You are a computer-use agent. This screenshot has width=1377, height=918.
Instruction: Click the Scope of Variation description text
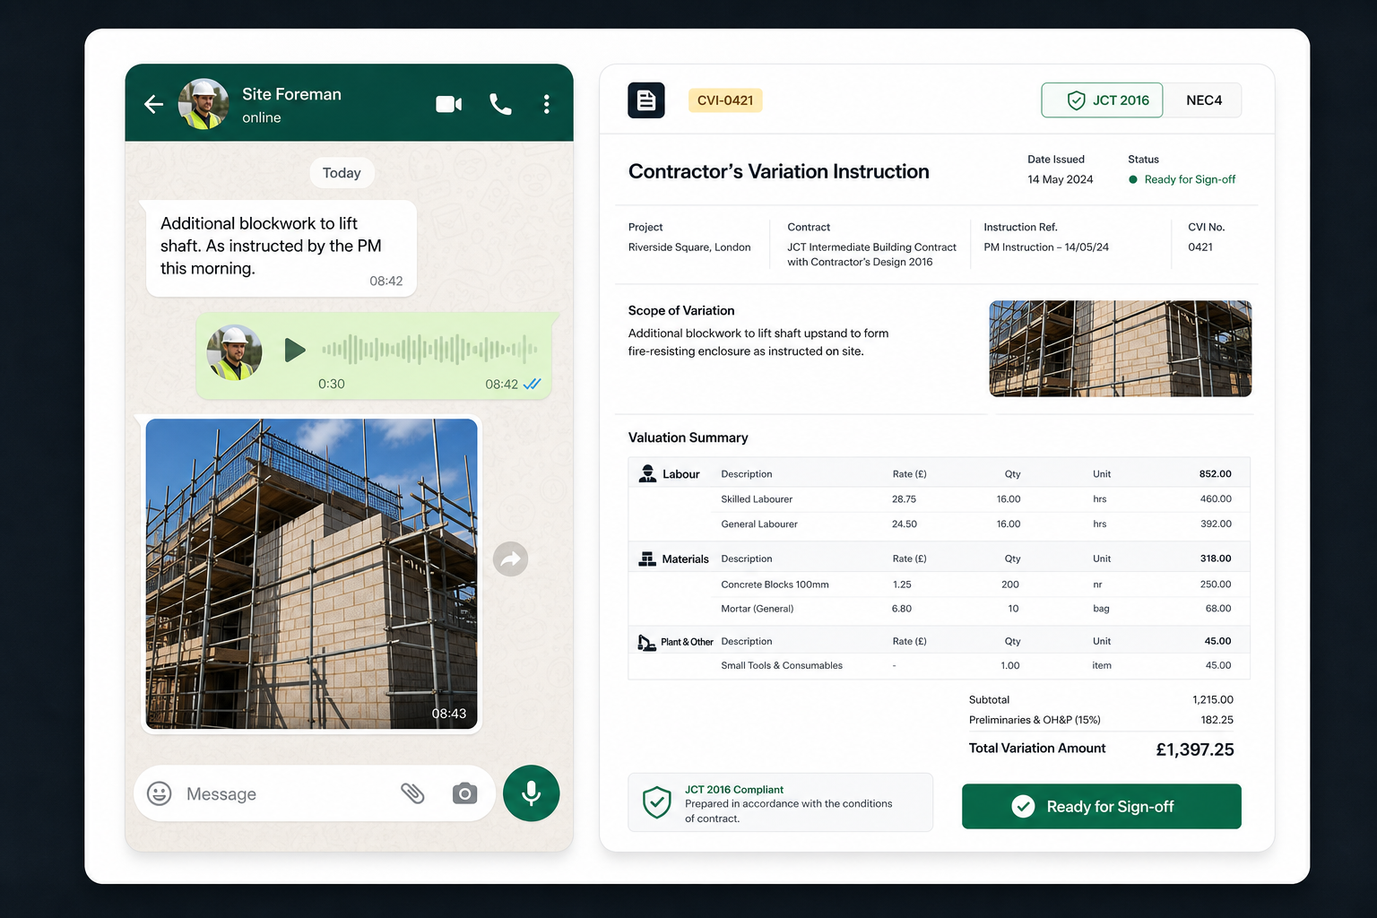tap(758, 342)
